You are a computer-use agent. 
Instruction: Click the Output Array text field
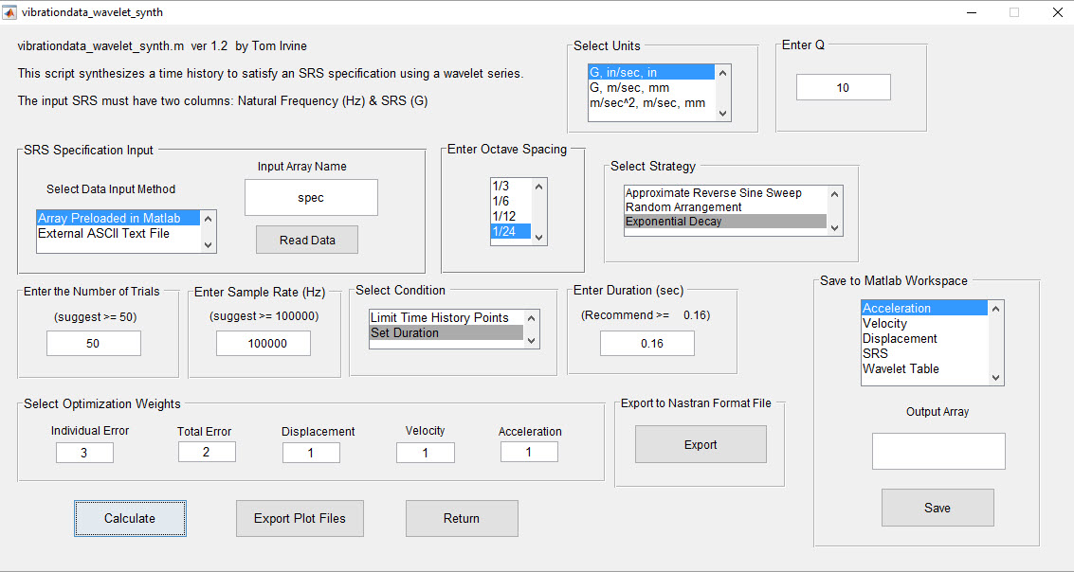937,451
